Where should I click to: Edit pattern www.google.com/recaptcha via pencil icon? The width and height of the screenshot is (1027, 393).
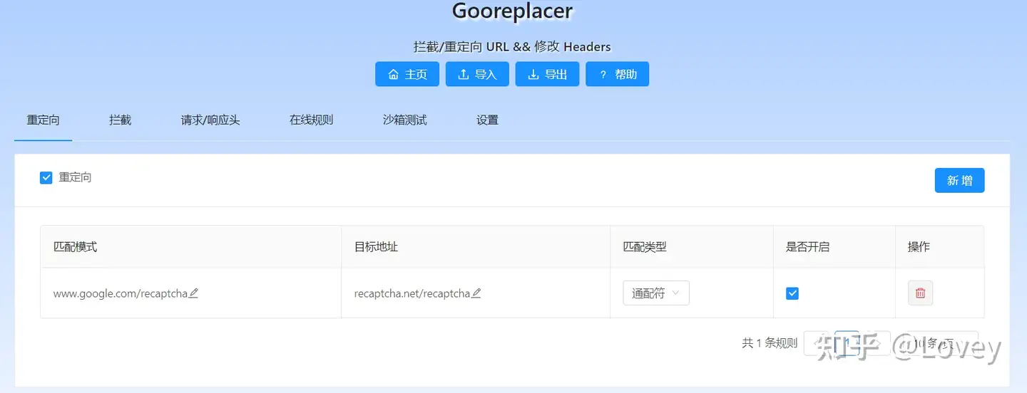(x=193, y=293)
